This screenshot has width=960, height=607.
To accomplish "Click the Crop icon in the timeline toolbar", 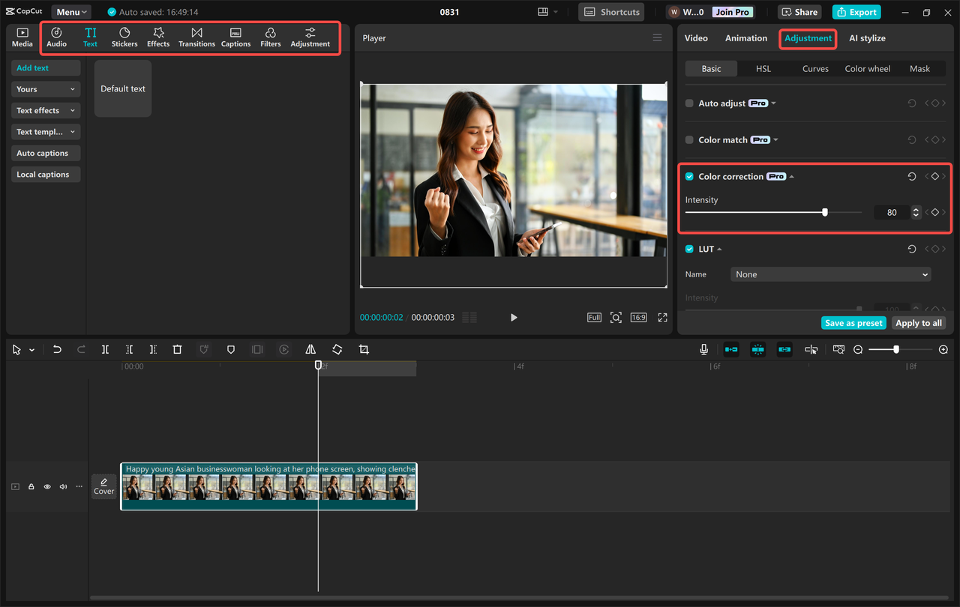I will pyautogui.click(x=364, y=349).
